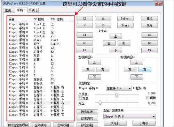Click D-Pad 左 button
The image size is (174, 127).
tap(109, 43)
